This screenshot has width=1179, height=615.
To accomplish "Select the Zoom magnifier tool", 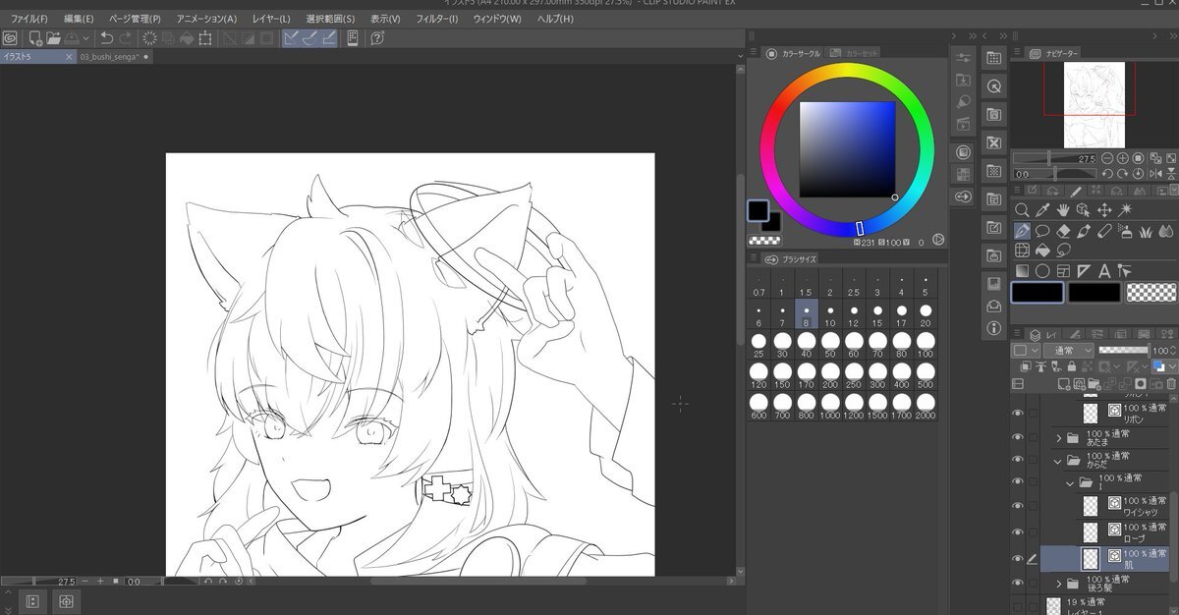I will coord(1022,210).
